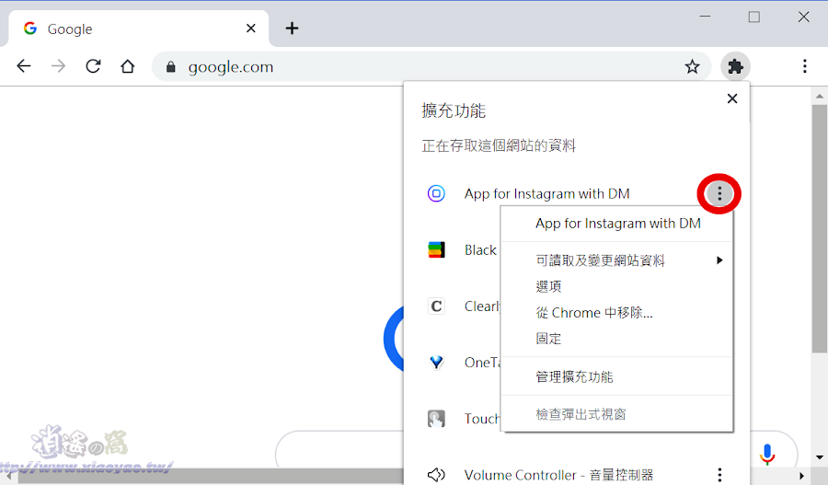This screenshot has width=828, height=485.
Task: Select the Google browser tab
Action: click(x=138, y=29)
